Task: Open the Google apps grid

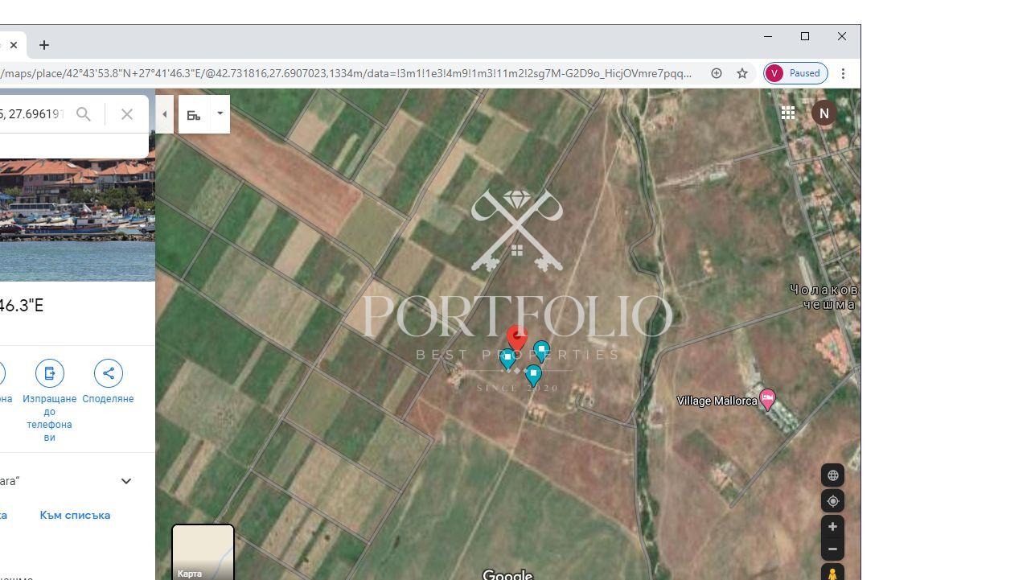Action: [788, 113]
